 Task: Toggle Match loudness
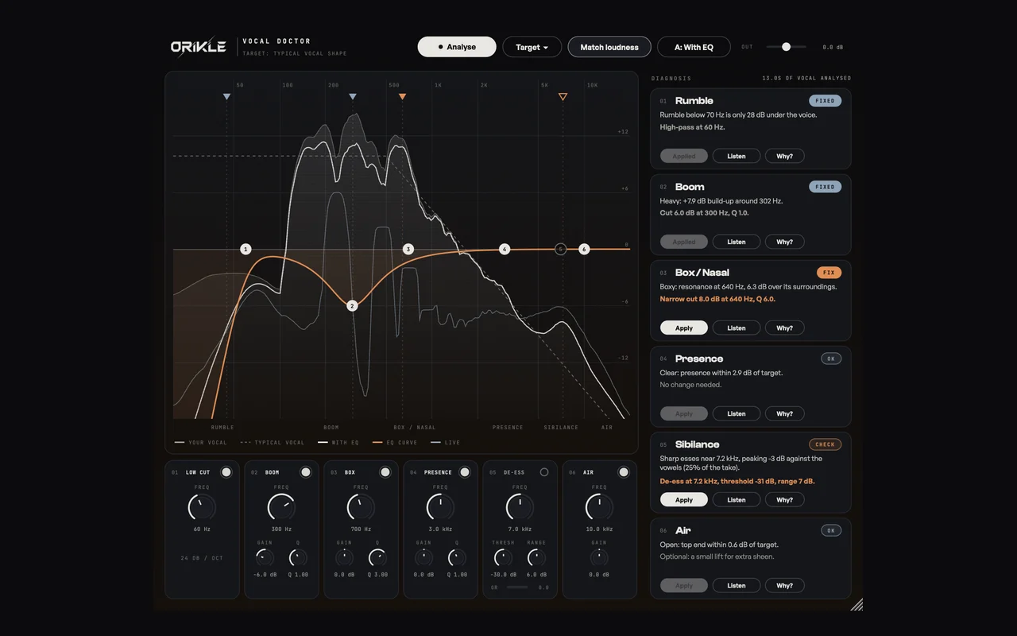point(609,47)
